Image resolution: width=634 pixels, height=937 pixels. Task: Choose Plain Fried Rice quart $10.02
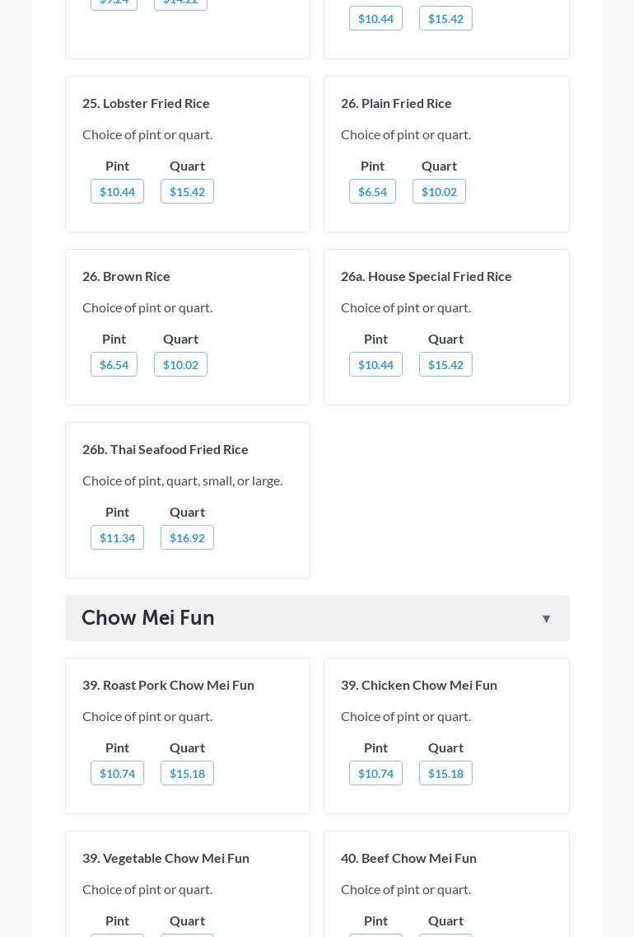(439, 192)
